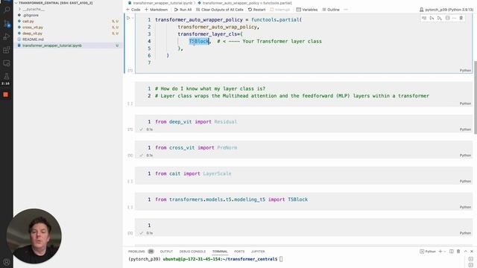Click the first icon in cell toolbar
477x268 pixels.
[x=424, y=18]
